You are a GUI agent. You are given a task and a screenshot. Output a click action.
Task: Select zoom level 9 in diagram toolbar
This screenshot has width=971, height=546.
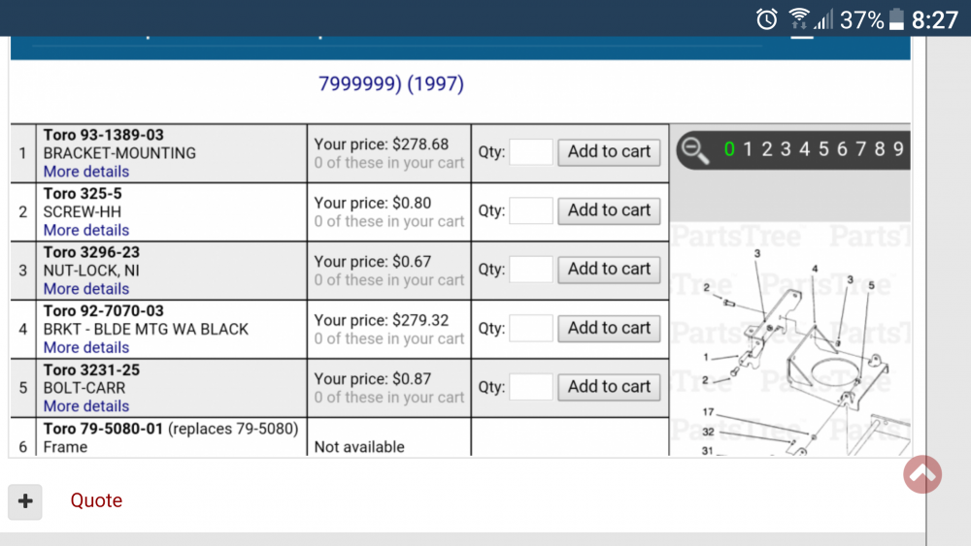pos(898,149)
